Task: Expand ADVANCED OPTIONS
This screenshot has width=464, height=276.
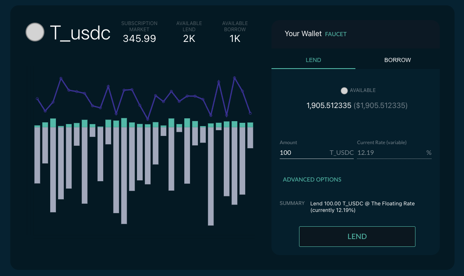Action: pyautogui.click(x=312, y=179)
